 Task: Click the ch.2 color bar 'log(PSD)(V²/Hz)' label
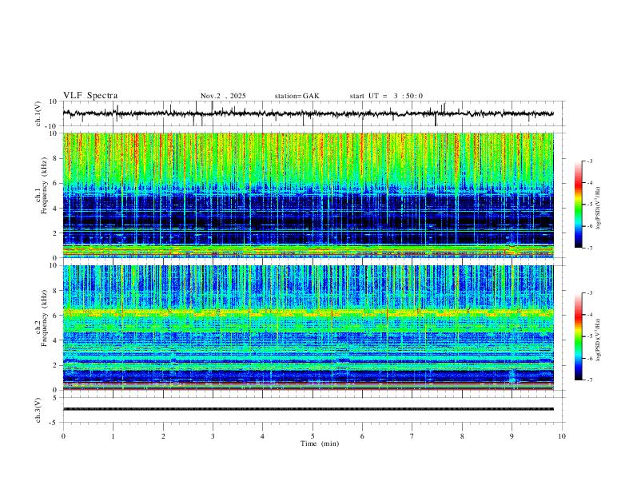tap(598, 340)
